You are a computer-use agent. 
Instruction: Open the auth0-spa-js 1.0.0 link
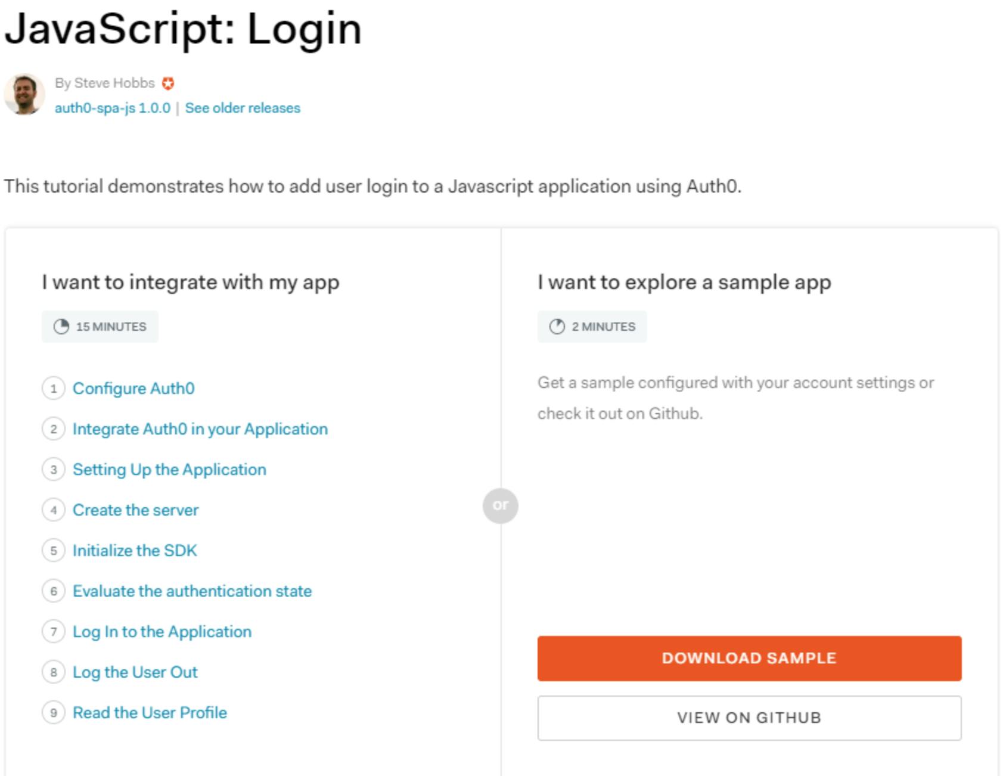(x=113, y=108)
